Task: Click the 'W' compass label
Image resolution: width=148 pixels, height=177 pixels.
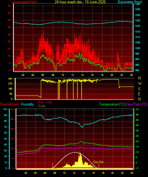Action: click(140, 84)
